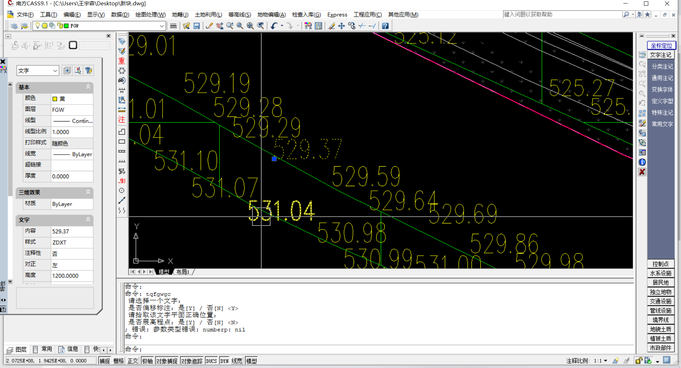Click the 文字注记 button
This screenshot has height=368, width=681.
(x=661, y=55)
